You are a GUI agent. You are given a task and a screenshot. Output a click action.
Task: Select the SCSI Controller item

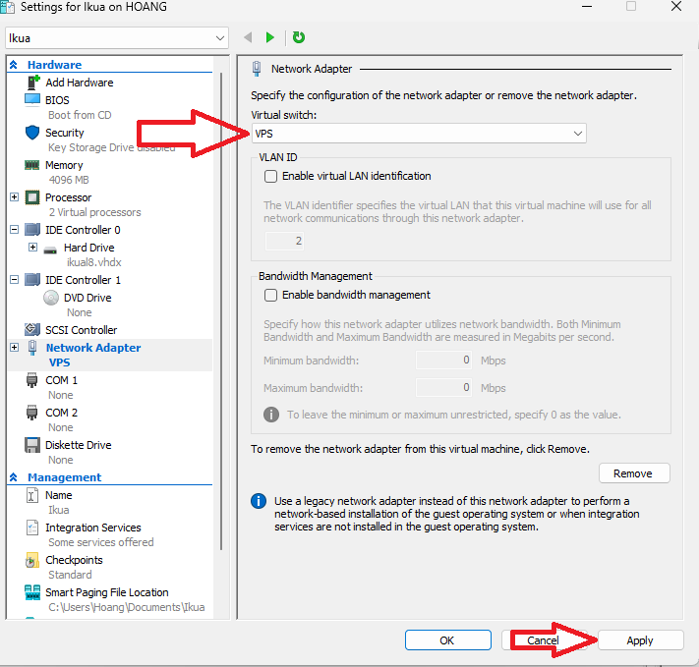click(82, 330)
